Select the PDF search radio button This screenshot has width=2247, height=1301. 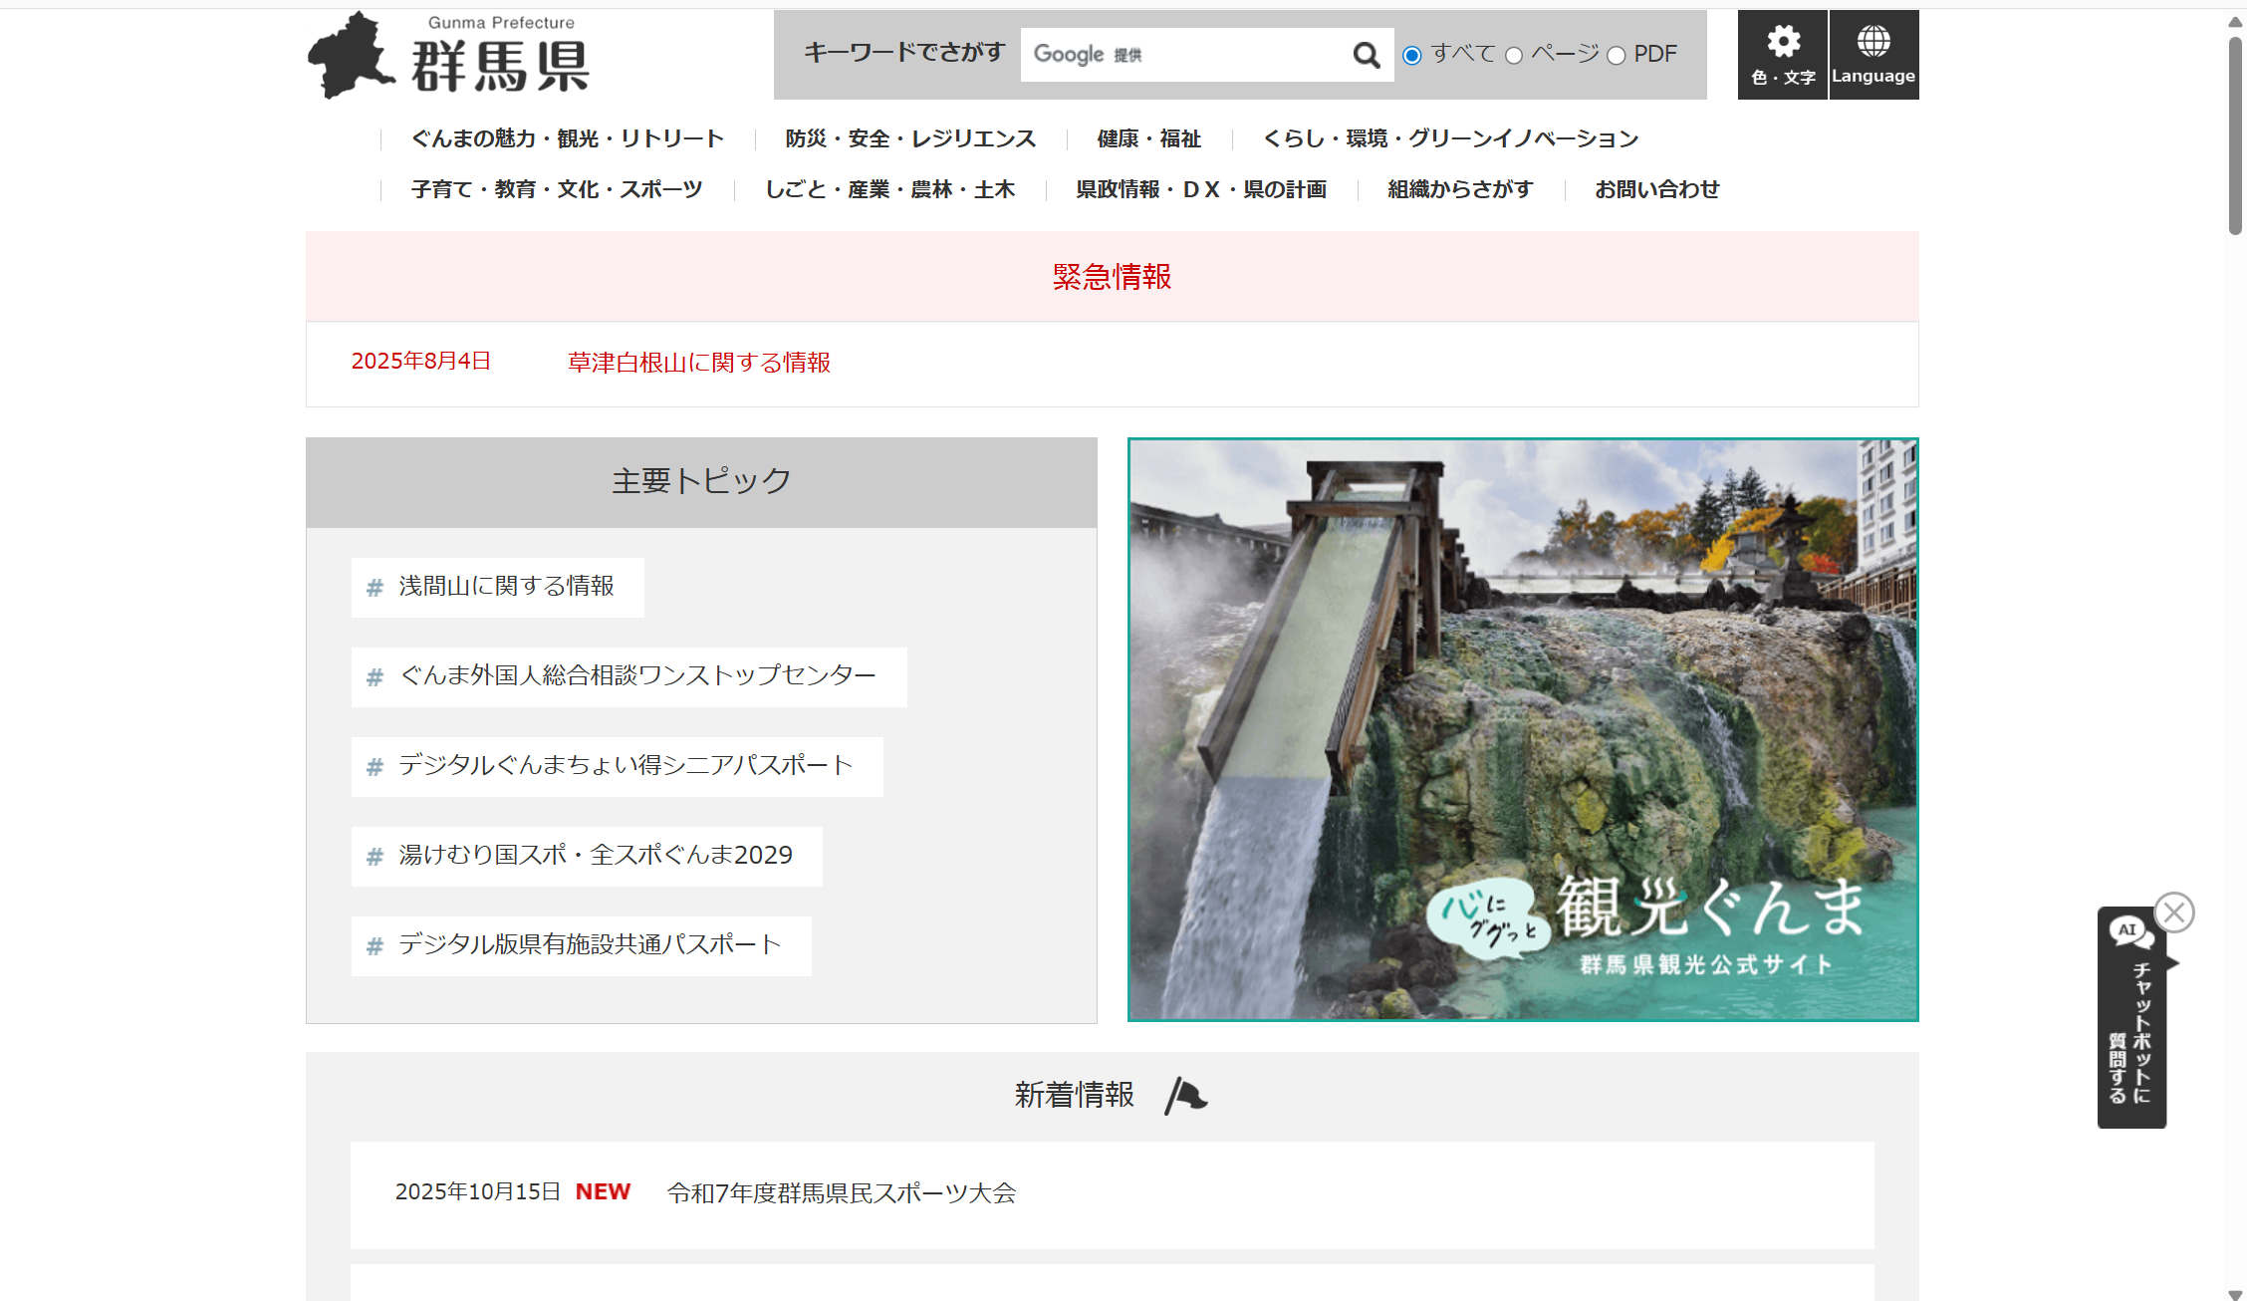coord(1617,56)
